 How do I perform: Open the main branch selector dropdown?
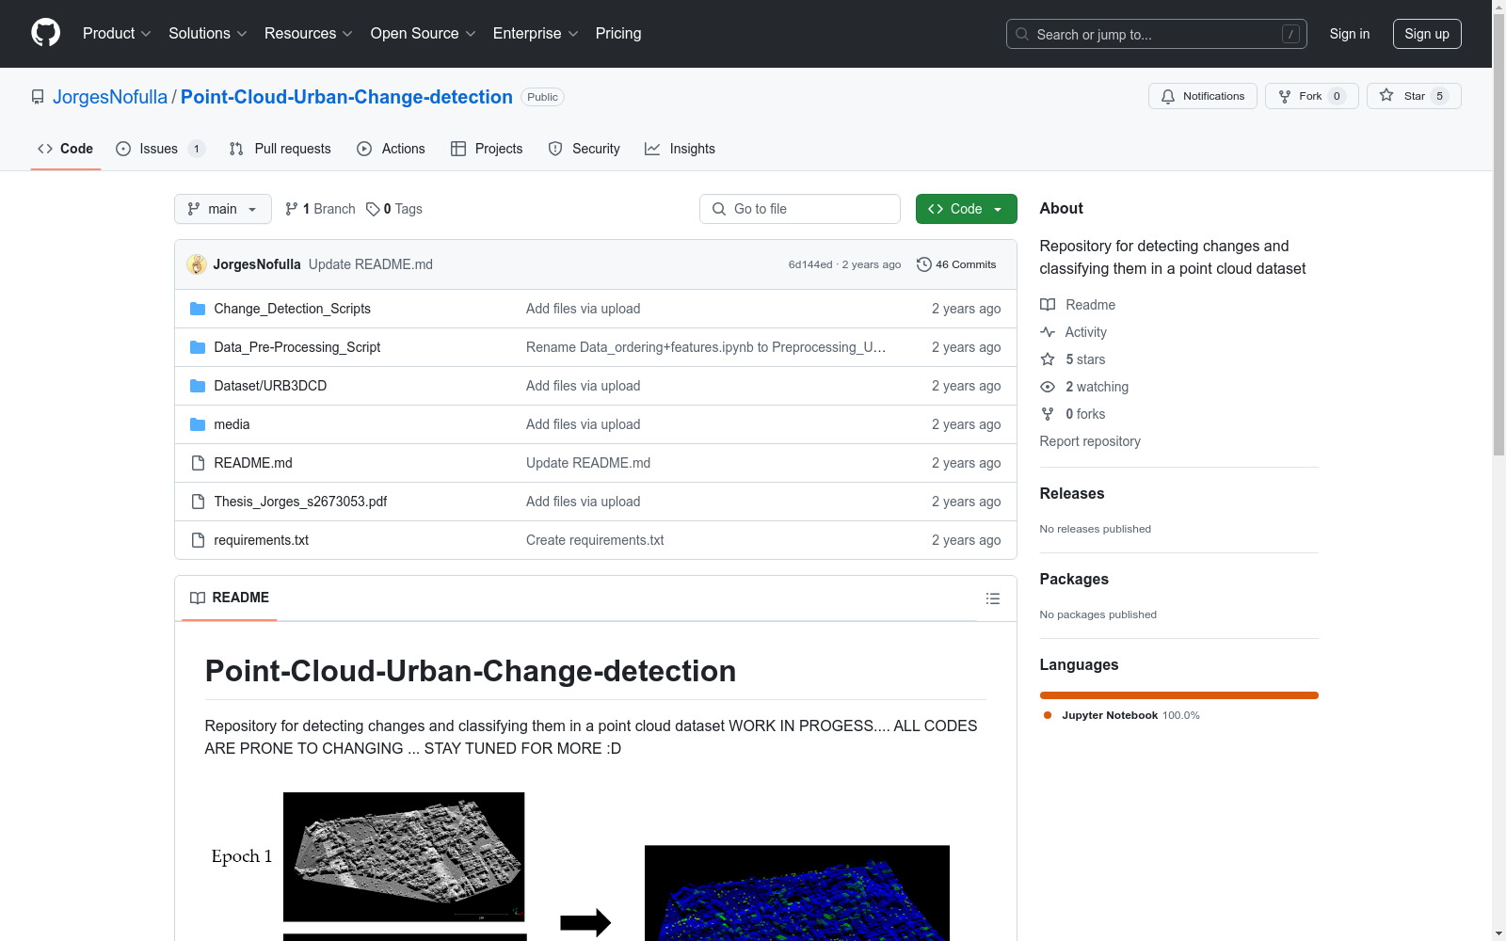(x=223, y=209)
